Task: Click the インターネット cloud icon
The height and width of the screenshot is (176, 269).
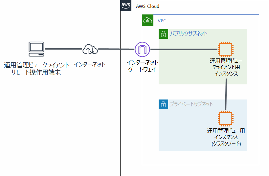Action: click(90, 49)
